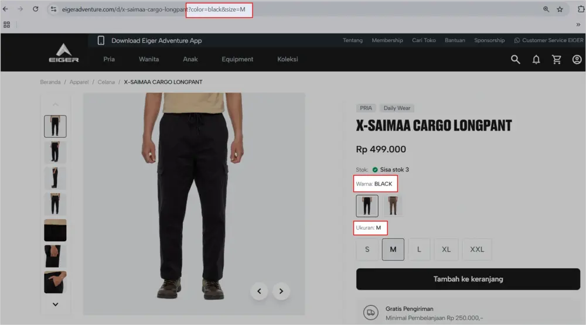Viewport: 586px width, 325px height.
Task: Open the Membership link
Action: [387, 40]
